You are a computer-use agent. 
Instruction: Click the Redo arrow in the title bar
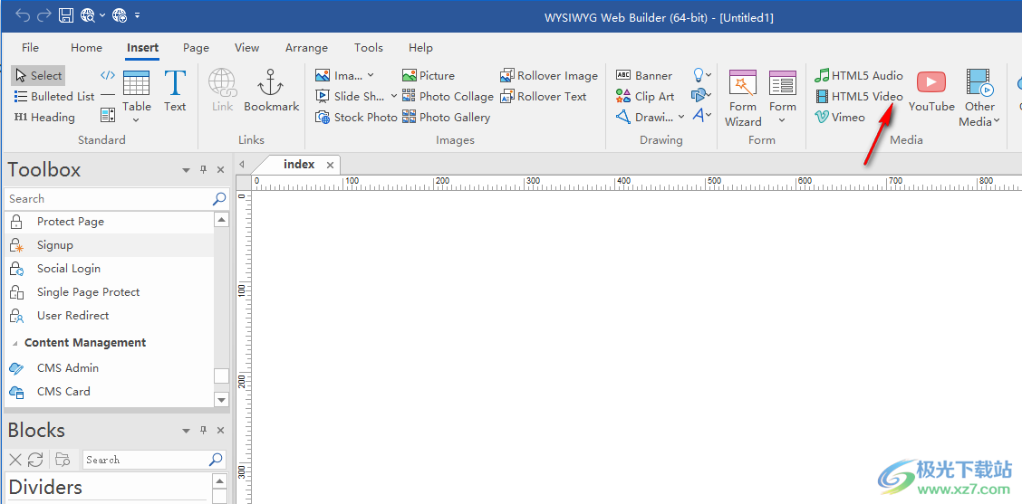(43, 15)
